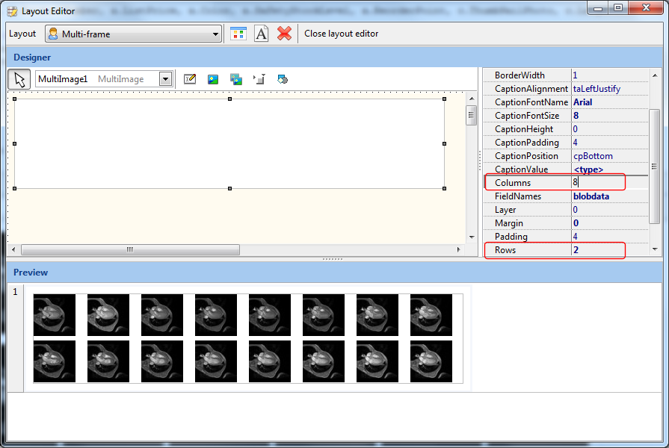
Task: Select the arrow pointer tool
Action: pyautogui.click(x=19, y=79)
